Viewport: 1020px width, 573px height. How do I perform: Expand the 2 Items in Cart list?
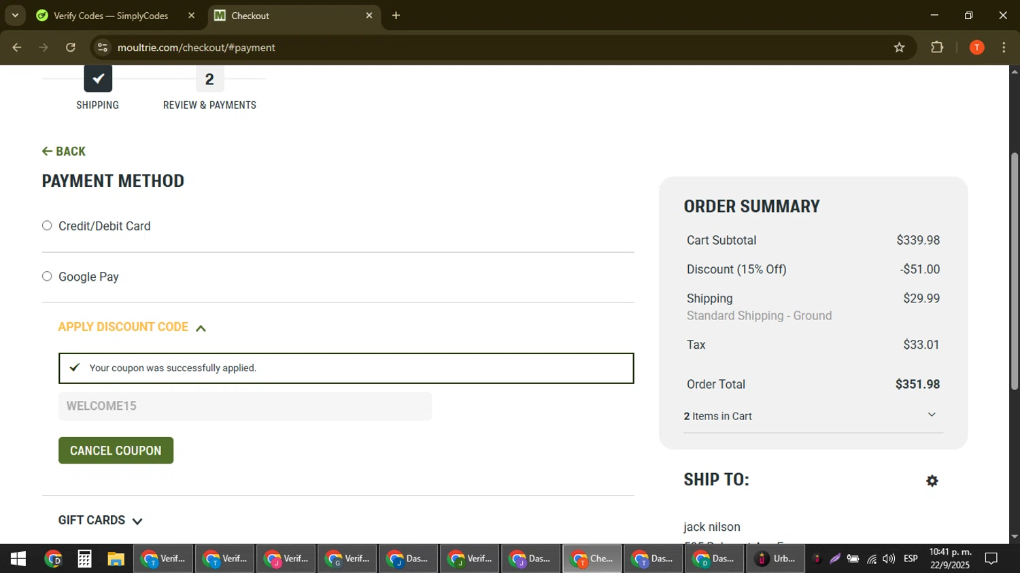tap(932, 415)
